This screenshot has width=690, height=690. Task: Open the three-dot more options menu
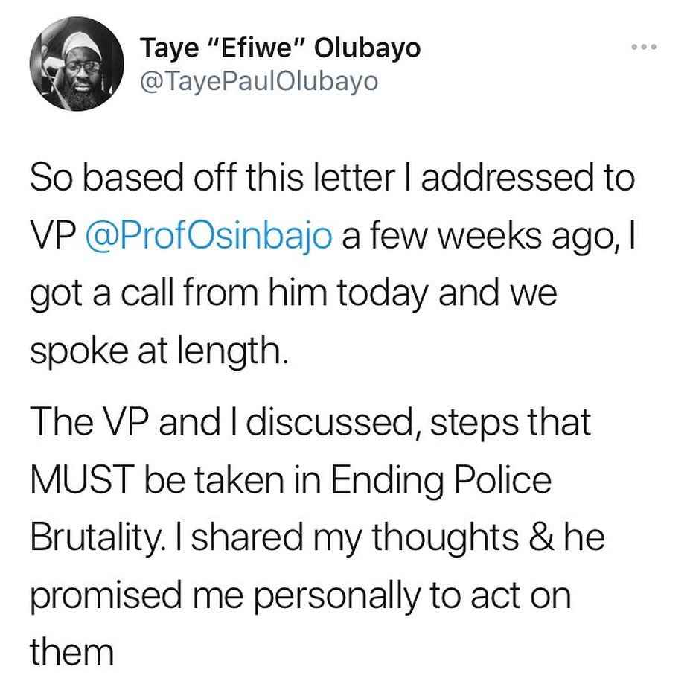coord(643,47)
